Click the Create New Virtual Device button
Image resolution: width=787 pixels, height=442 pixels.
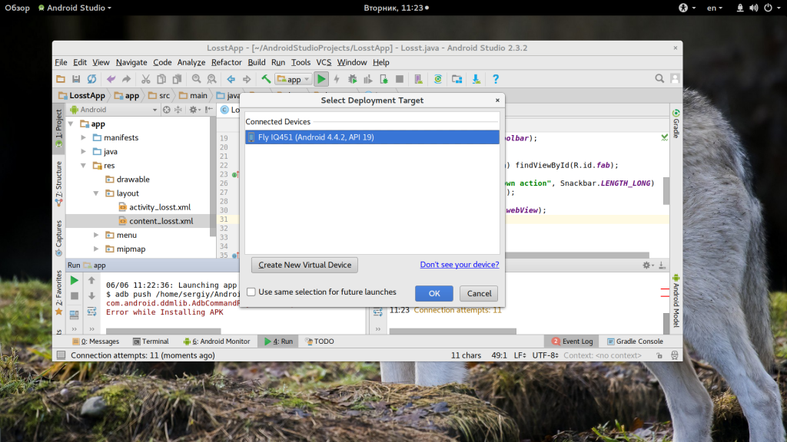(304, 265)
